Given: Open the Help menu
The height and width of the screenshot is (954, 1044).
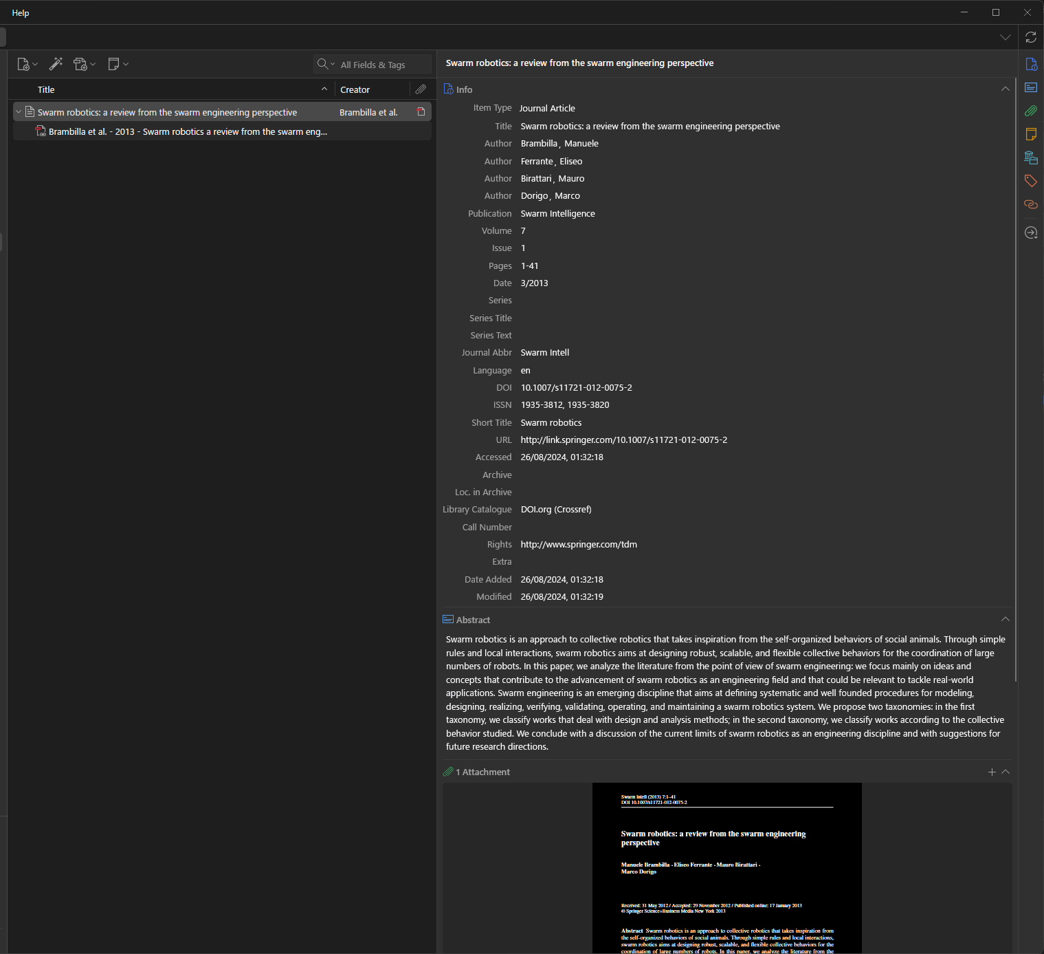Looking at the screenshot, I should 21,12.
